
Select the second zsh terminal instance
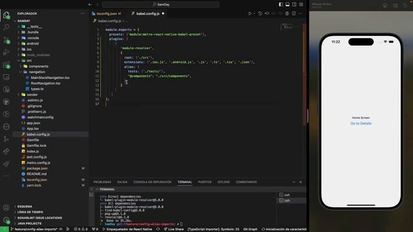pyautogui.click(x=291, y=200)
